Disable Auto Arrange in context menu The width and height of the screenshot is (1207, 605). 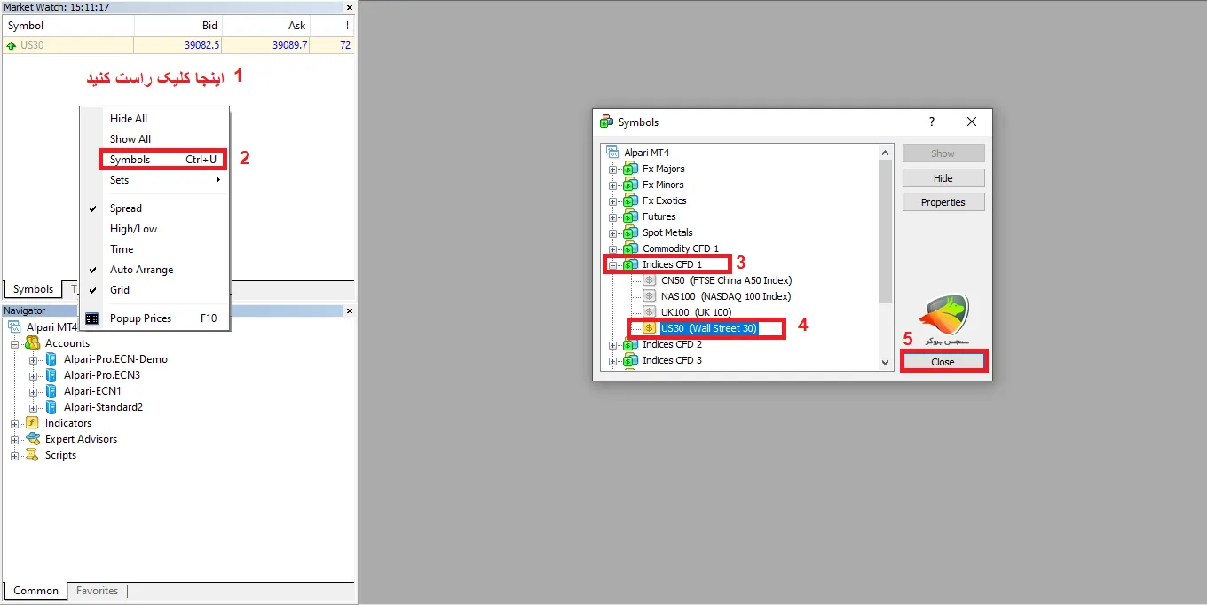pyautogui.click(x=141, y=270)
